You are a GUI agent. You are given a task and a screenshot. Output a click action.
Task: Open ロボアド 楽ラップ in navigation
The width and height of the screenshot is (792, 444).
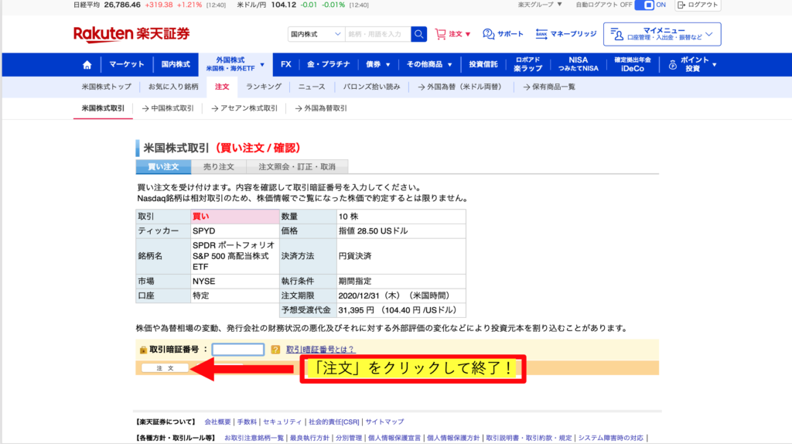pyautogui.click(x=527, y=64)
